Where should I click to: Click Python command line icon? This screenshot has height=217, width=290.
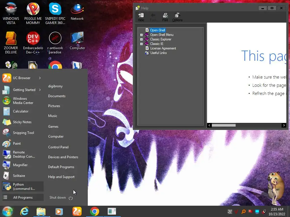point(7,186)
